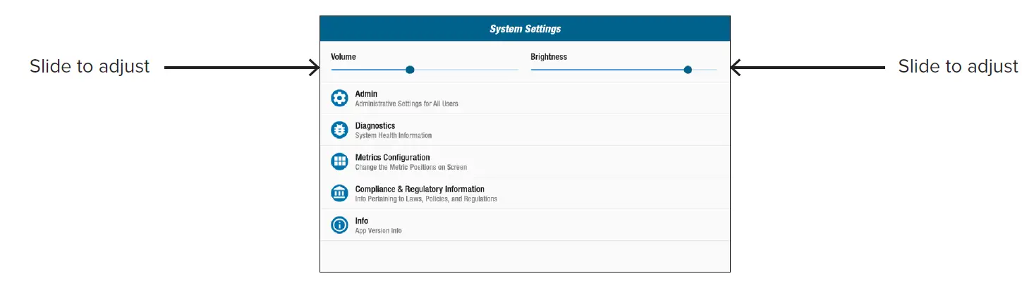The width and height of the screenshot is (1022, 288).
Task: Click "App Version Info" subtitle
Action: pyautogui.click(x=378, y=231)
